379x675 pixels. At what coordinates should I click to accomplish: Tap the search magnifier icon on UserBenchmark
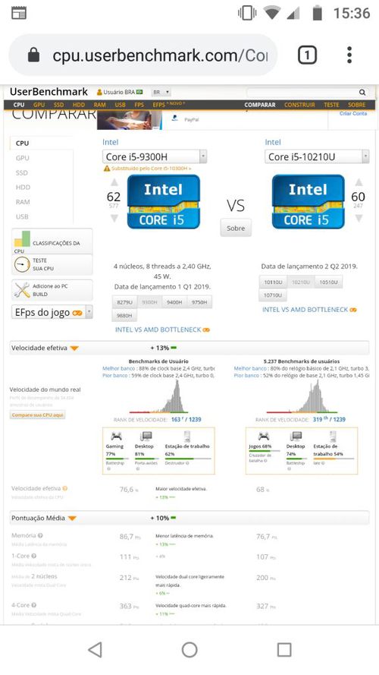[362, 92]
